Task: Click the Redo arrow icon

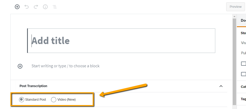Action: click(x=36, y=7)
